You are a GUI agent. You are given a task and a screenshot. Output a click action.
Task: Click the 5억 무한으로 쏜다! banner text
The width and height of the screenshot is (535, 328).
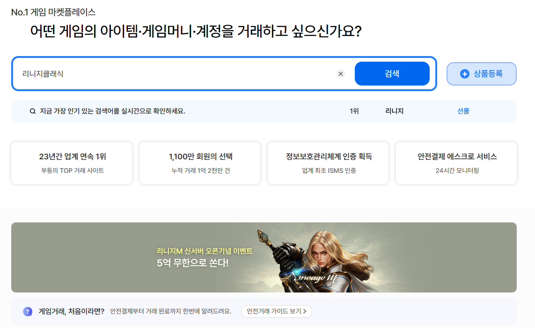[x=192, y=263]
